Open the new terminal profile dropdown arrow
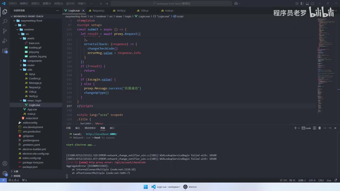The image size is (340, 191). pos(299,128)
